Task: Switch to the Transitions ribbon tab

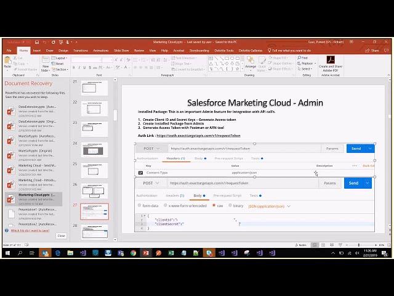Action: [81, 51]
